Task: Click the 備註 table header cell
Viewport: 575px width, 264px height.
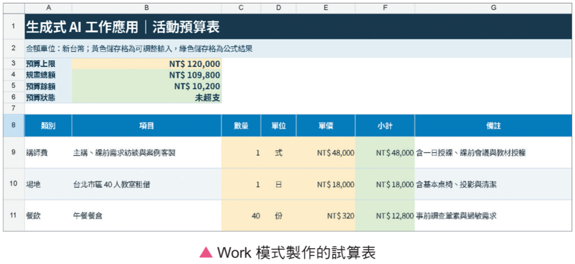Action: (493, 125)
